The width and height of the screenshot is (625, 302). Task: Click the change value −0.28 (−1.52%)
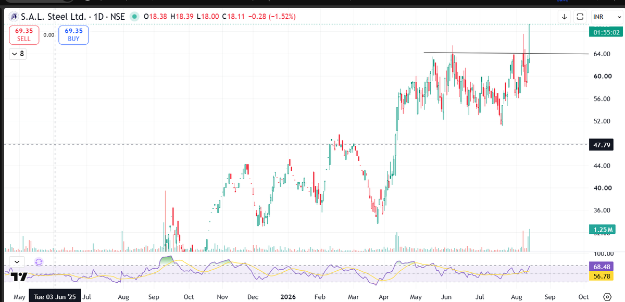pos(272,17)
